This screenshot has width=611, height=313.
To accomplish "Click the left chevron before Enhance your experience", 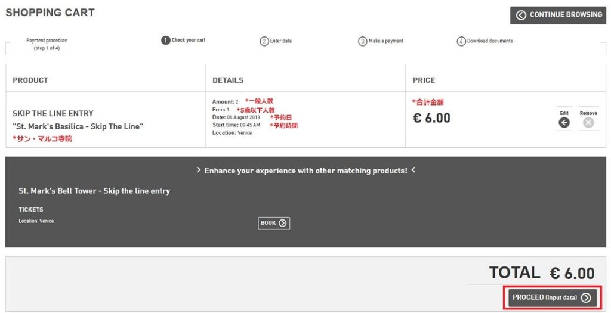I will 198,170.
